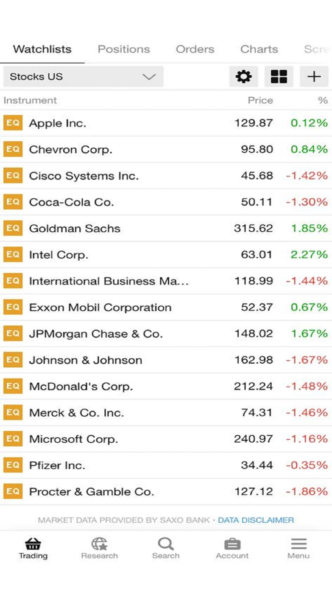Switch to grid tile view icon
The height and width of the screenshot is (590, 332).
279,77
